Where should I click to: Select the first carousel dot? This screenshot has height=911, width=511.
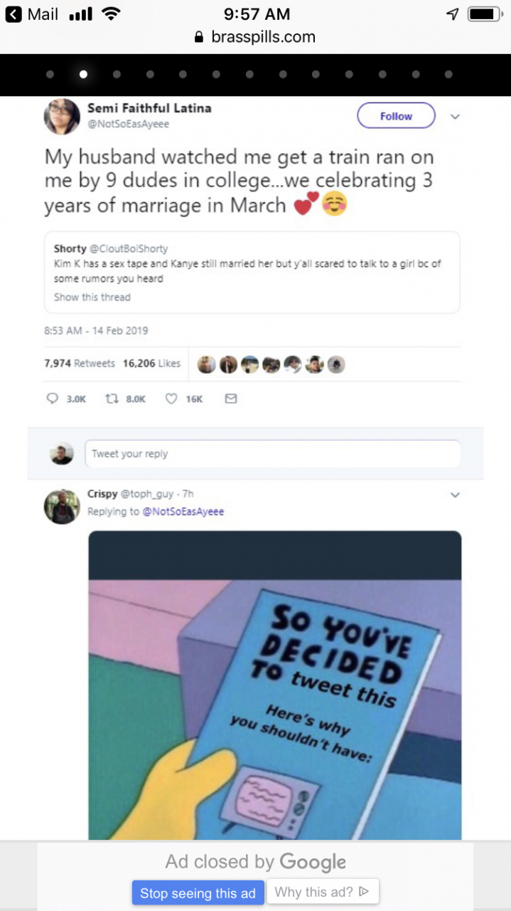pos(50,74)
